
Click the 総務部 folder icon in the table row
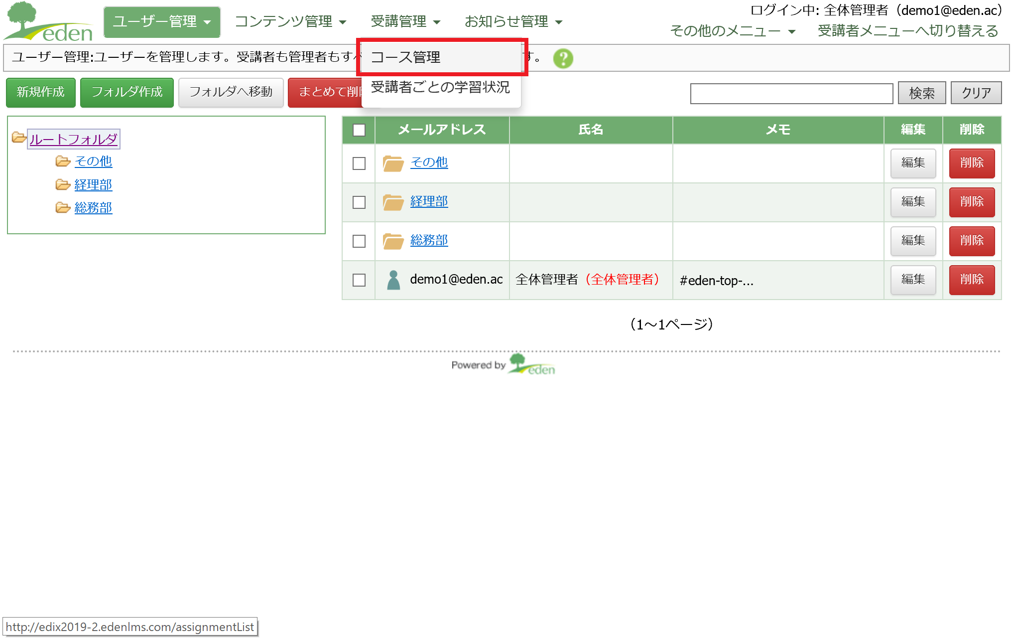(393, 241)
